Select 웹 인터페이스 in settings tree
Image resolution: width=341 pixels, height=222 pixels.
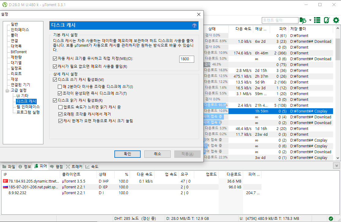pyautogui.click(x=28, y=107)
